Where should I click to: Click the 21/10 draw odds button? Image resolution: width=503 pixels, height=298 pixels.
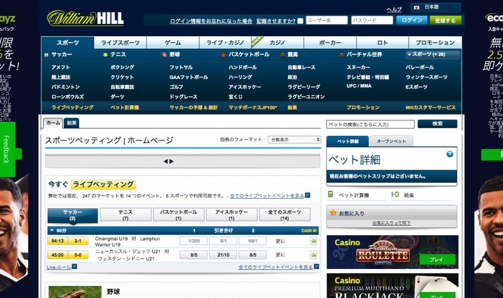224,255
